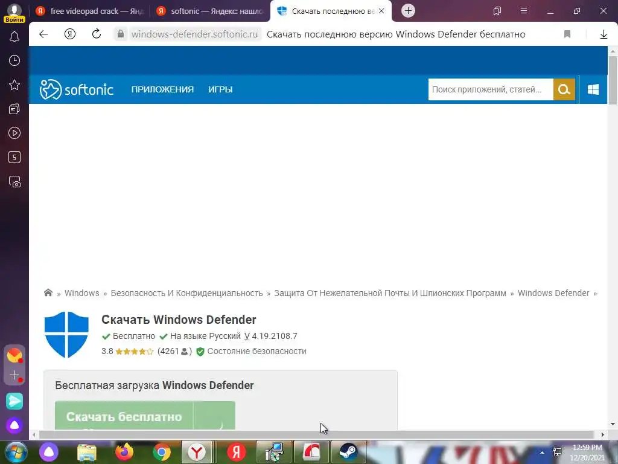Select the Windows platform icon
The image size is (618, 464).
point(593,89)
